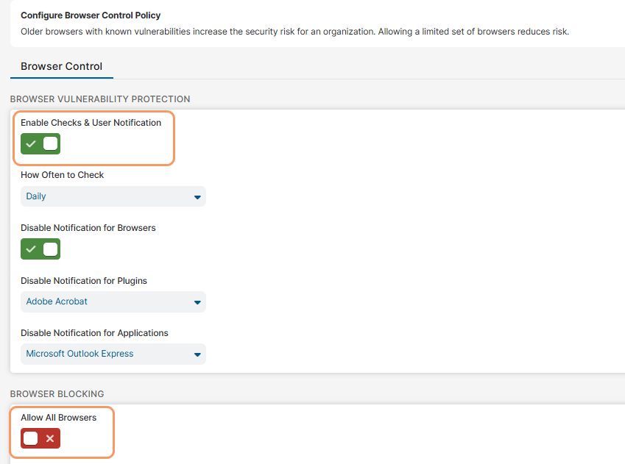Click the caret beside Microsoft Outlook Express

tap(197, 354)
